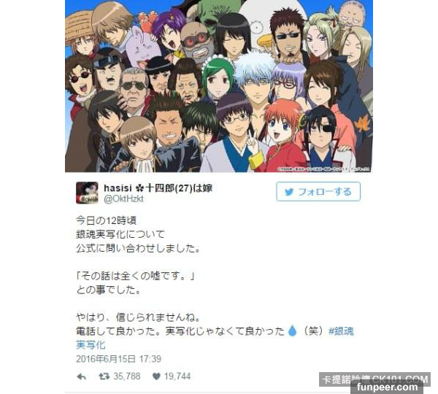438x394 pixels.
Task: Click the quoted line その話は全くの嘘です
Action: click(135, 276)
